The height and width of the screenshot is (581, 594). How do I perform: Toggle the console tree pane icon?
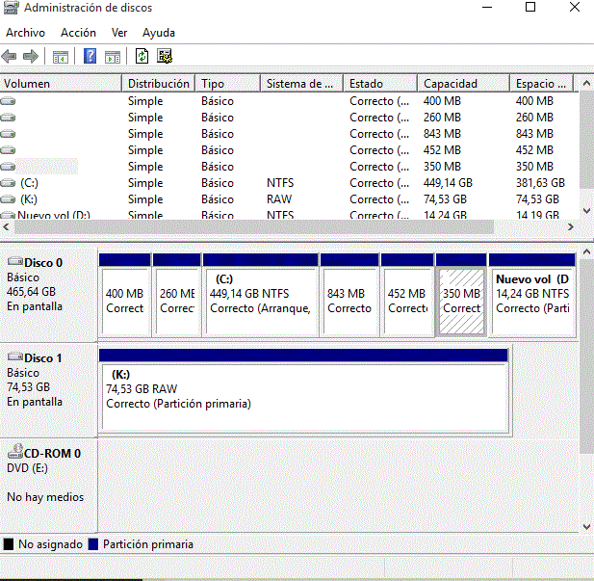tap(61, 56)
